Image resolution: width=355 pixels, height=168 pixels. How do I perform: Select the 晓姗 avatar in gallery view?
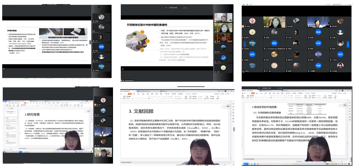[318, 65]
